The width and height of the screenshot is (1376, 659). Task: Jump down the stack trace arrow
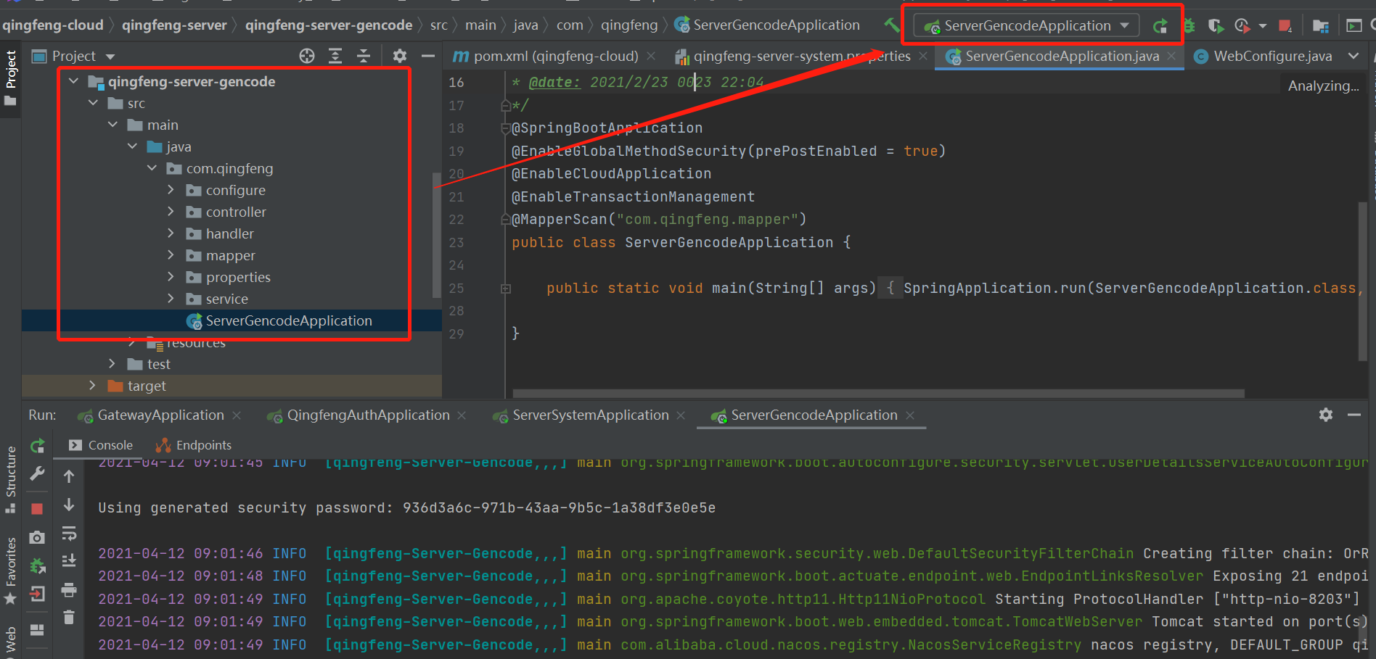tap(69, 505)
